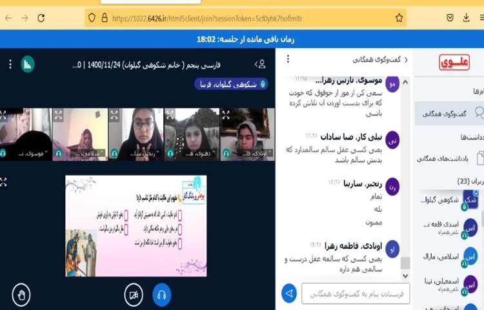
Task: Click the رنجبر chat avatar
Action: (392, 187)
